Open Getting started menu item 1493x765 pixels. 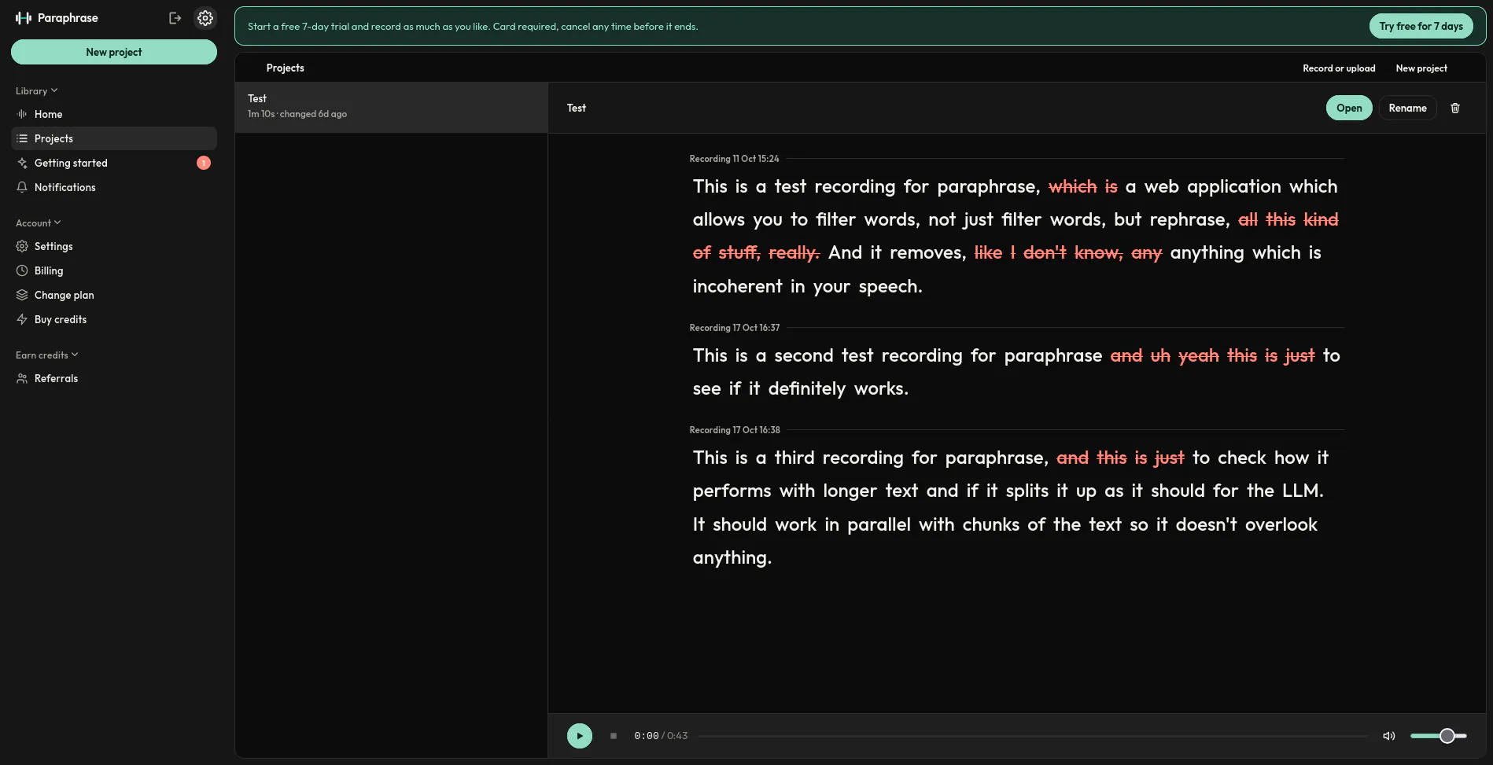[x=114, y=163]
